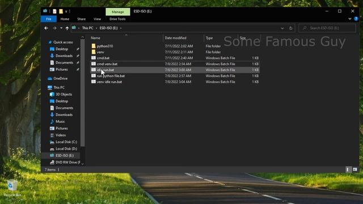Open Customize Quick Access Toolbar dropdown
363x204 pixels.
click(x=66, y=11)
